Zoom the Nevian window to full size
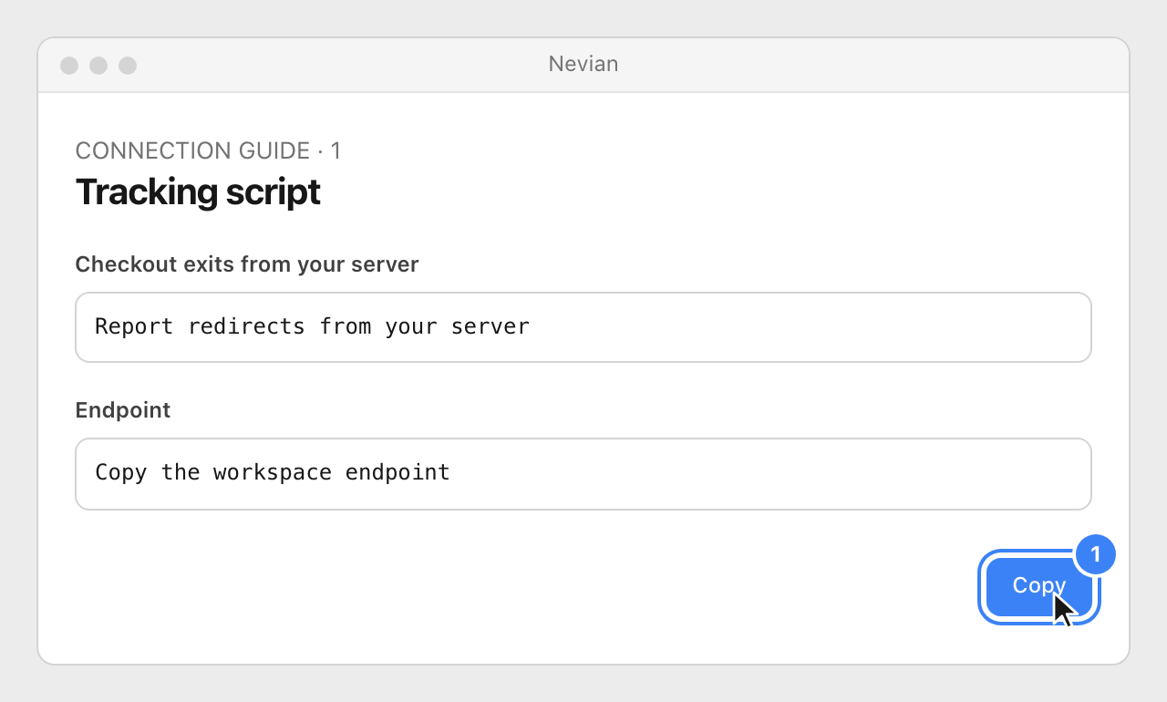Viewport: 1167px width, 702px height. (x=128, y=66)
